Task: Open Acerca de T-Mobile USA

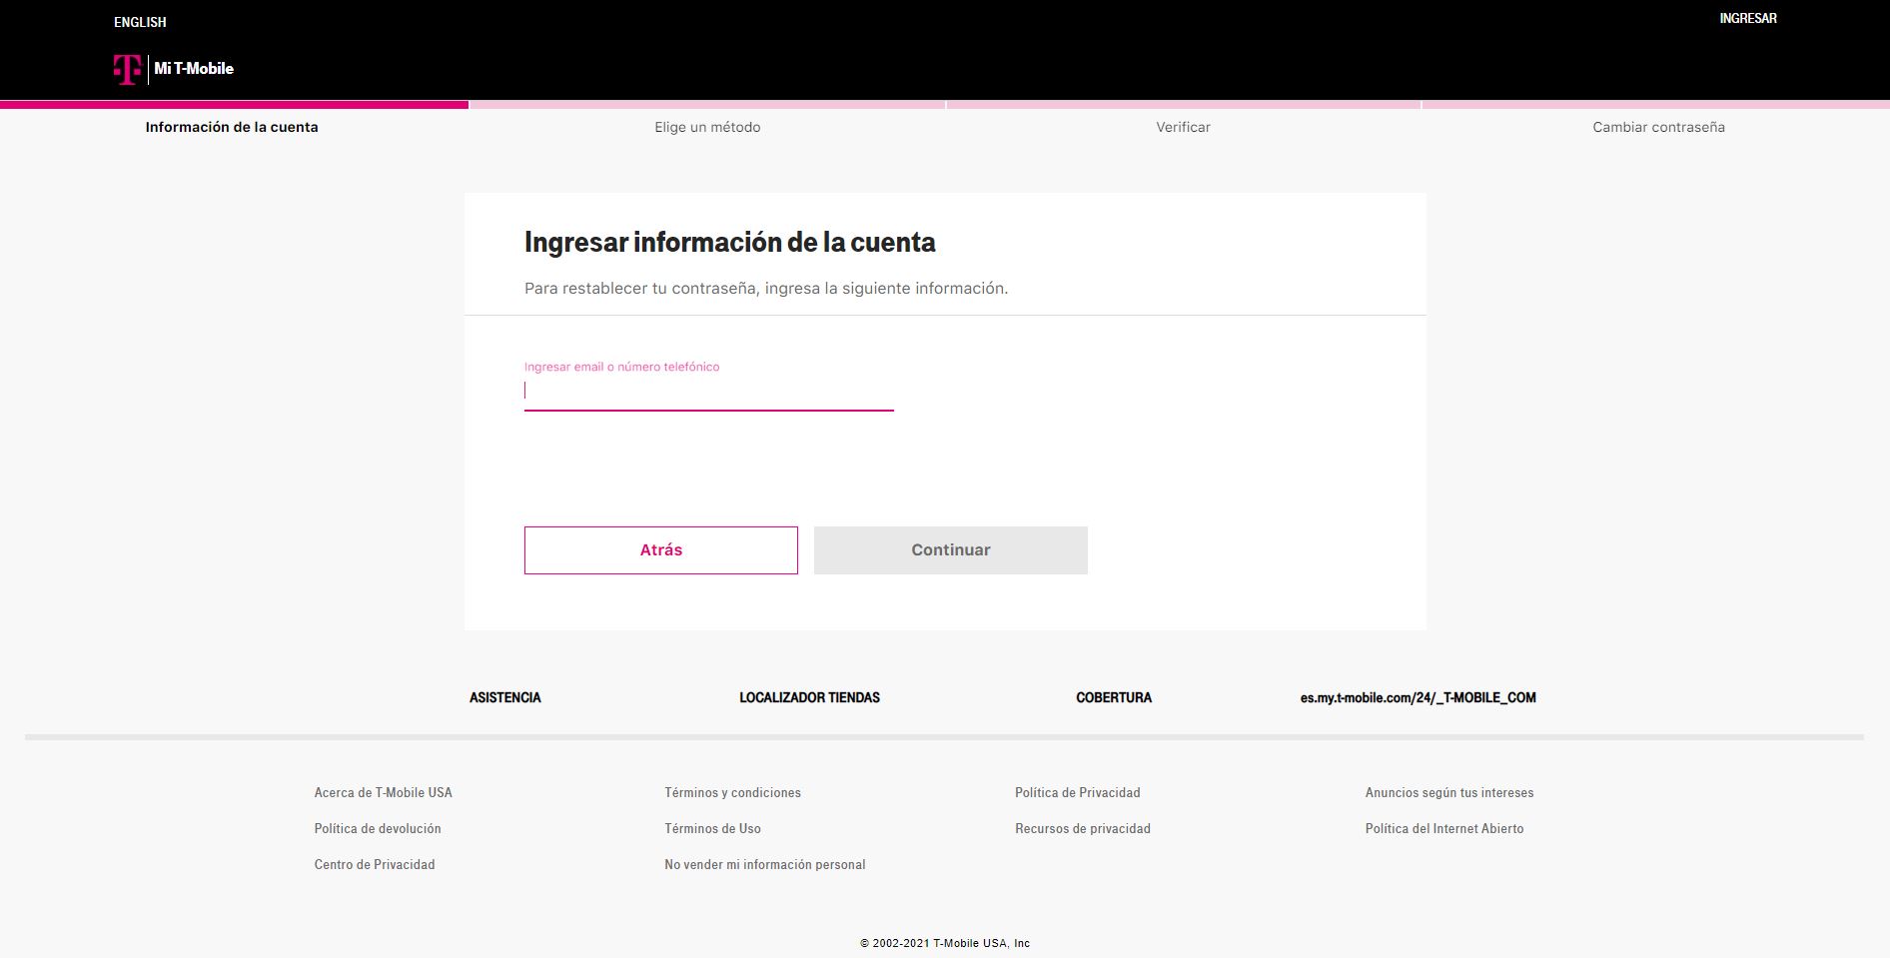Action: pyautogui.click(x=383, y=792)
